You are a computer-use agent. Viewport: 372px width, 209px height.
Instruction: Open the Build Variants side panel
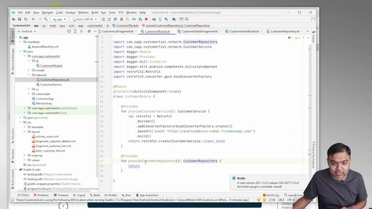coord(13,179)
